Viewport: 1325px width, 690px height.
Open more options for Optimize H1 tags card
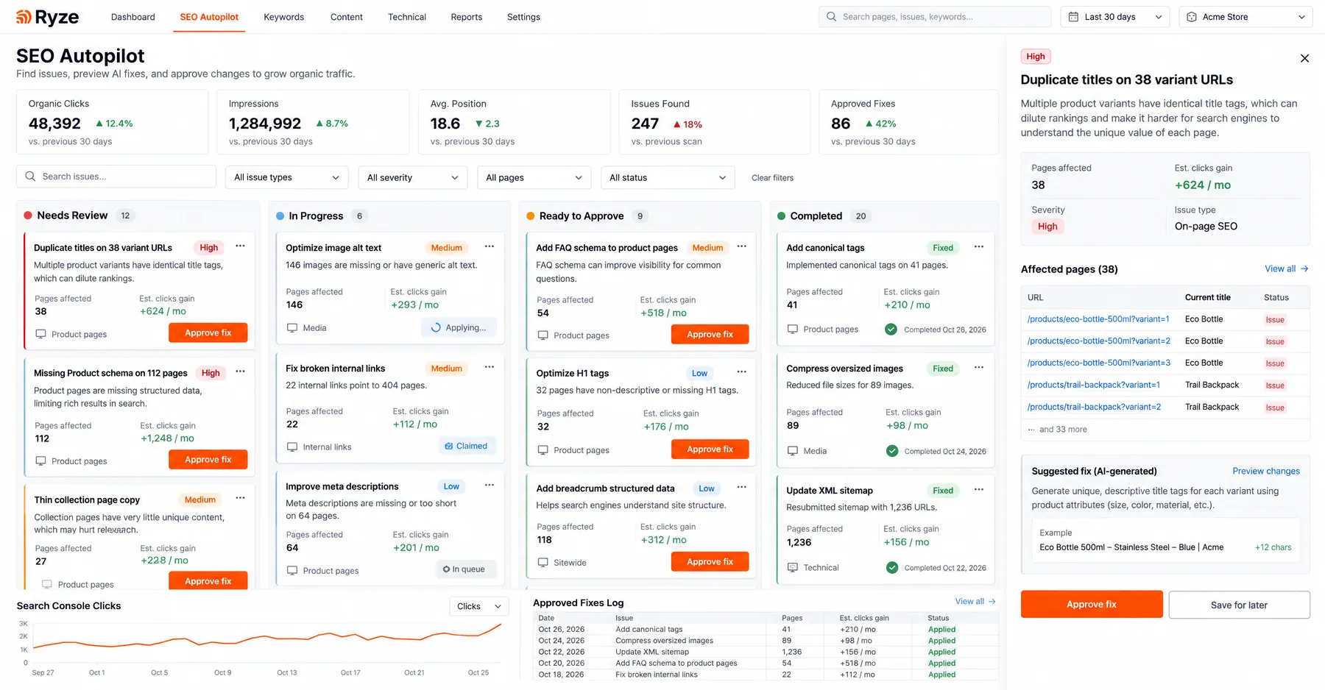[x=741, y=371]
